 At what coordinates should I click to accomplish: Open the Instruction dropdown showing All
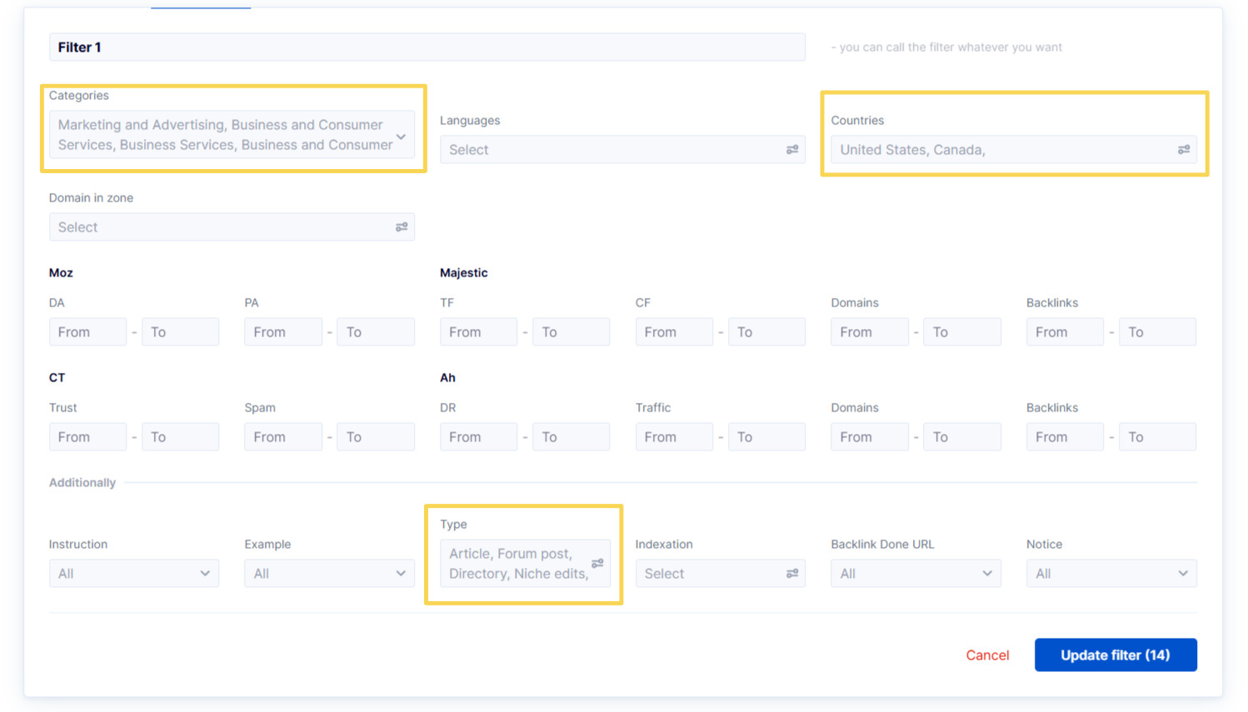[x=133, y=573]
